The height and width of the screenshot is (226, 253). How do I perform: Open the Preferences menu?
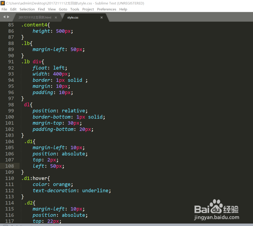107,9
